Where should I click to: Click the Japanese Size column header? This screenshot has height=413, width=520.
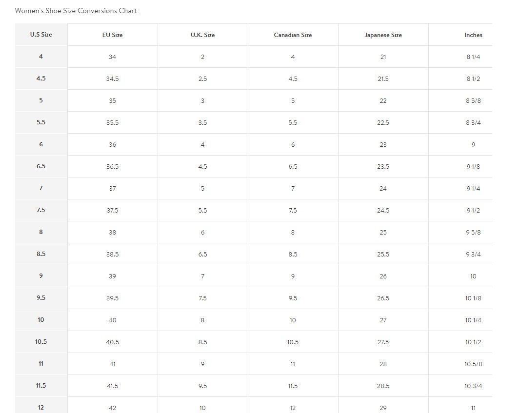[x=383, y=35]
